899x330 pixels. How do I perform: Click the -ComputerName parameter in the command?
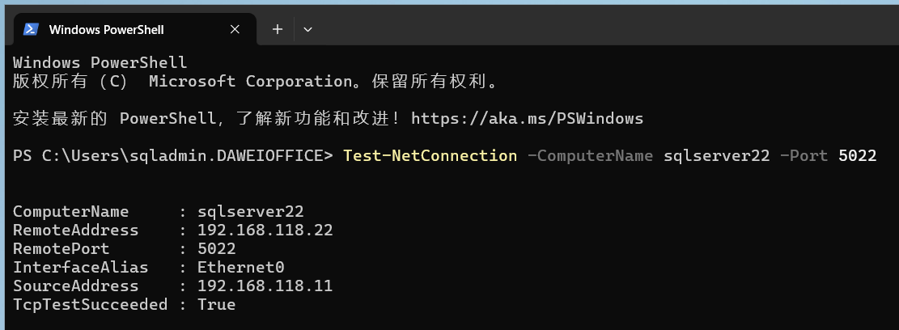tap(590, 155)
